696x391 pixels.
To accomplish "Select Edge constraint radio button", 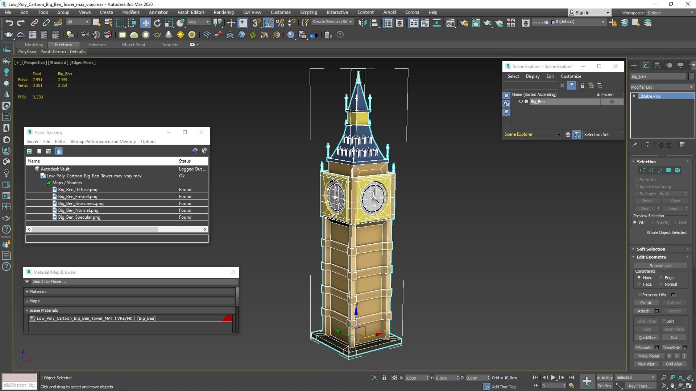I will click(661, 278).
